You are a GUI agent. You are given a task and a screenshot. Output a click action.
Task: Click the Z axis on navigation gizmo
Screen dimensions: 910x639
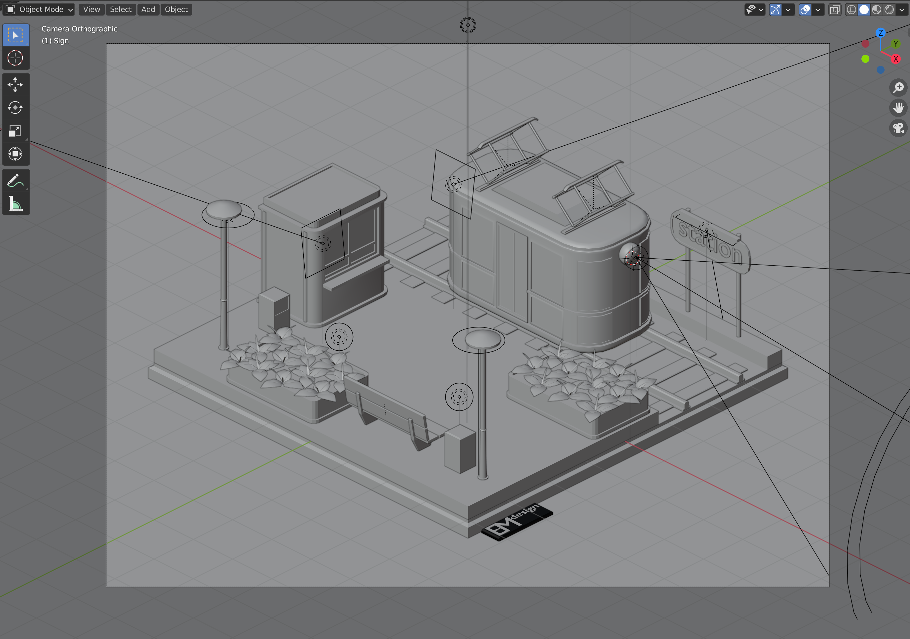click(881, 33)
